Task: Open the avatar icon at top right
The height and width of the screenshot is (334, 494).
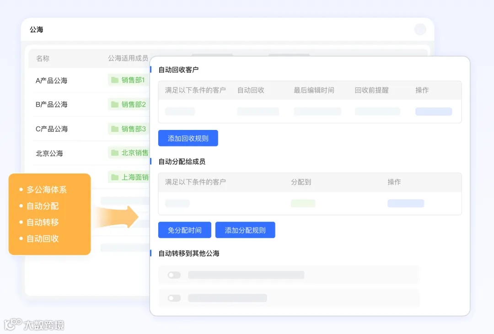Action: (x=420, y=29)
